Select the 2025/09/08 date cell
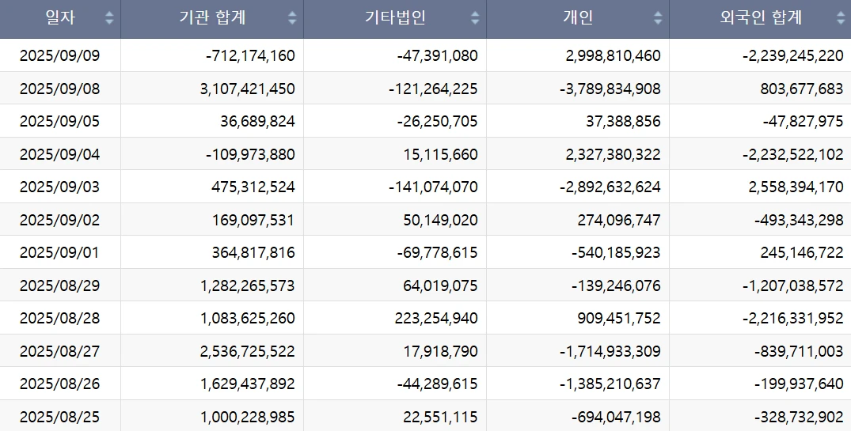This screenshot has width=851, height=431. tap(60, 89)
